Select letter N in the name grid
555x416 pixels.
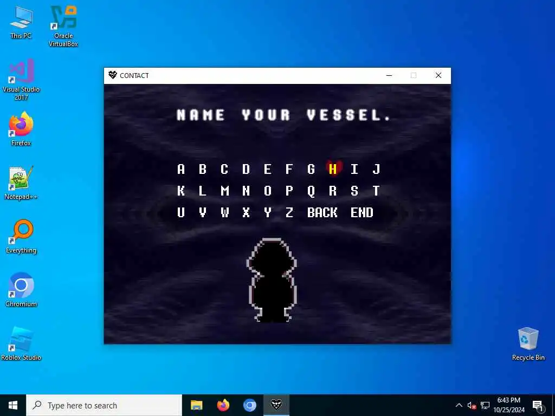click(x=246, y=191)
